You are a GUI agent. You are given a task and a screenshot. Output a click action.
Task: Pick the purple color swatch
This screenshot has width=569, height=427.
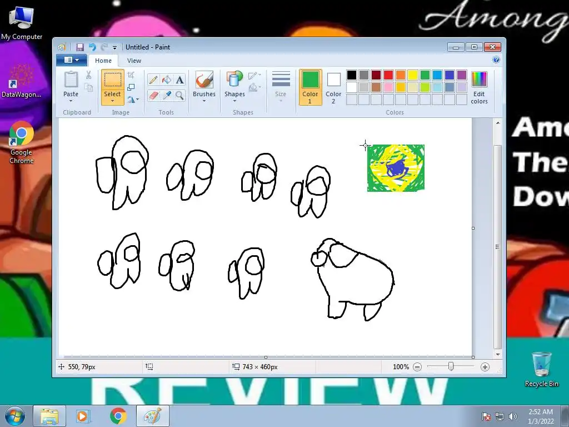pos(462,75)
